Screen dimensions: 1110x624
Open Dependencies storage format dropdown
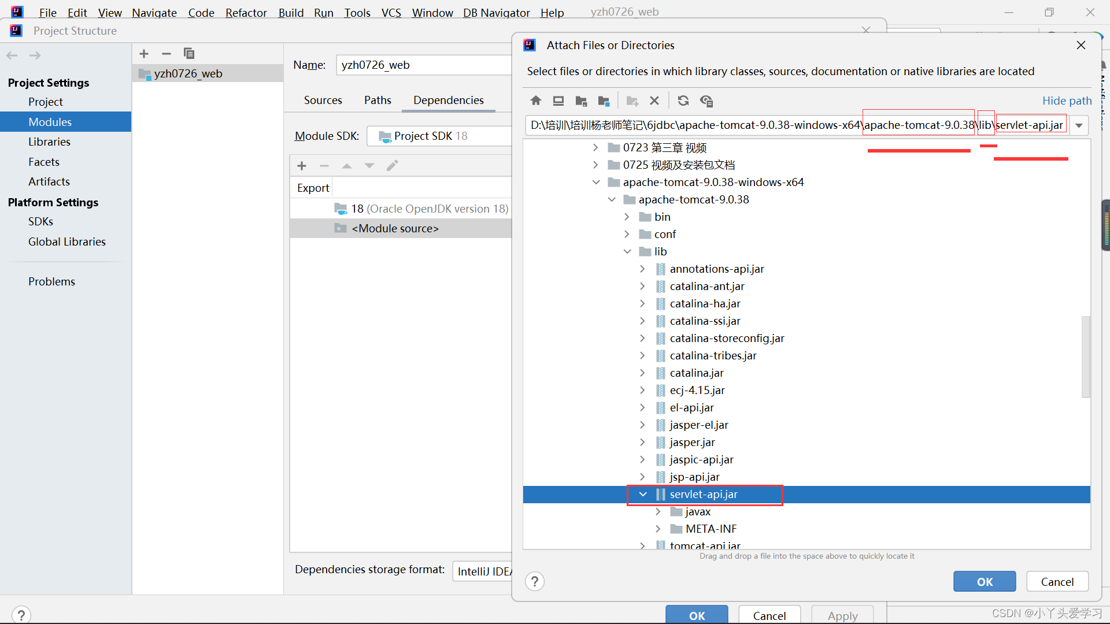pyautogui.click(x=483, y=571)
